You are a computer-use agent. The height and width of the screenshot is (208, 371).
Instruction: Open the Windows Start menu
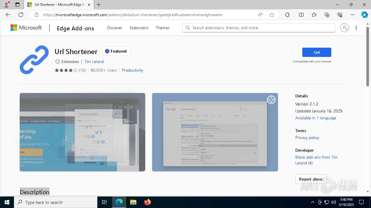click(x=7, y=202)
